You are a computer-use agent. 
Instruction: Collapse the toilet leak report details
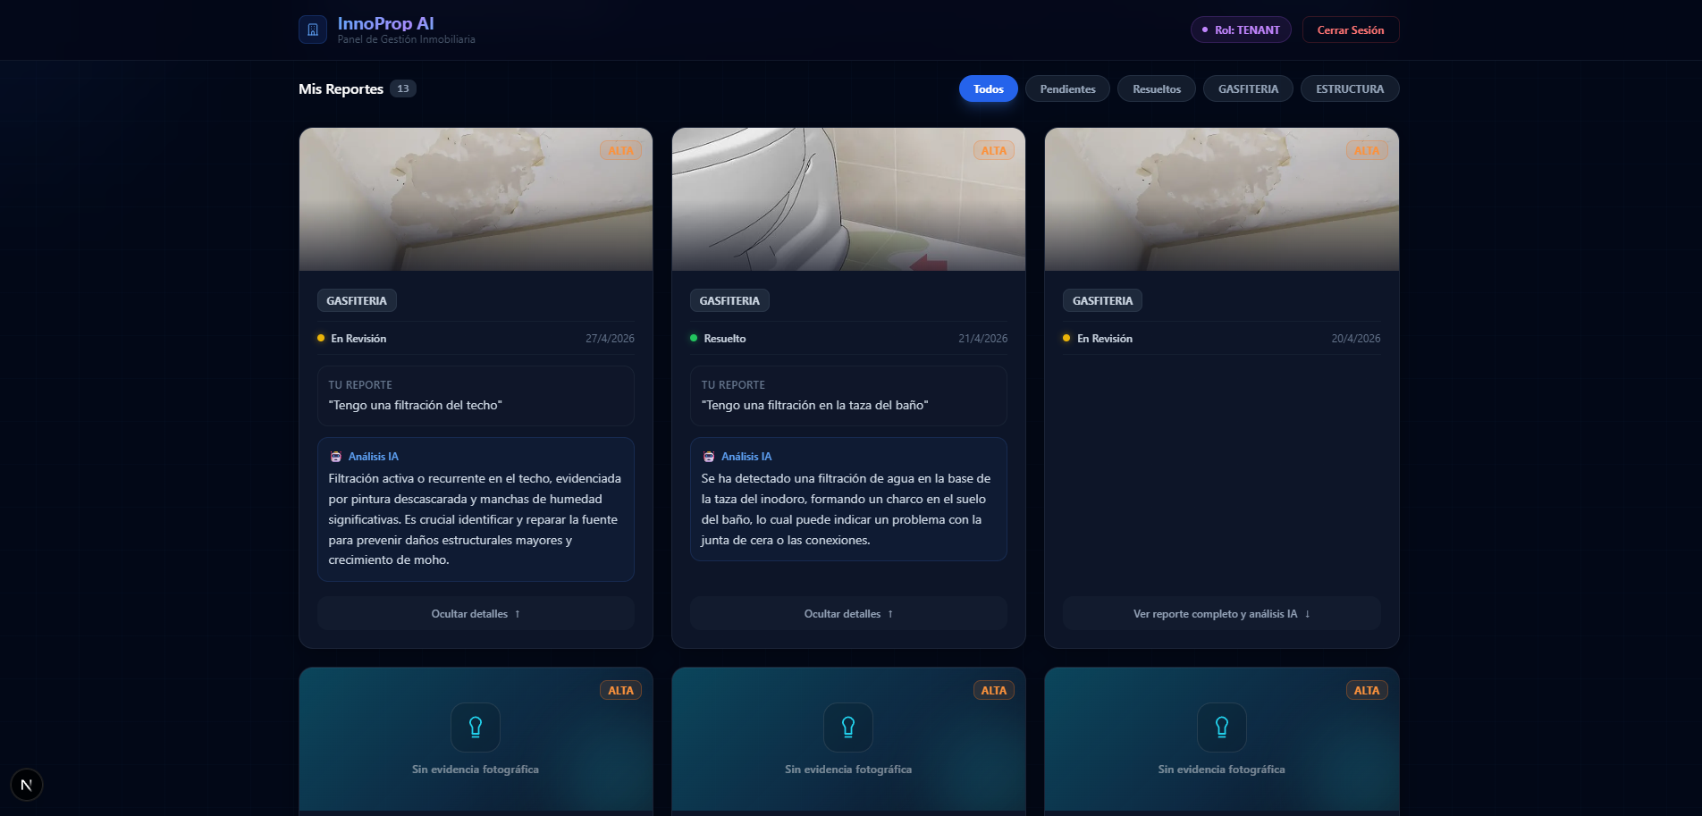click(847, 613)
